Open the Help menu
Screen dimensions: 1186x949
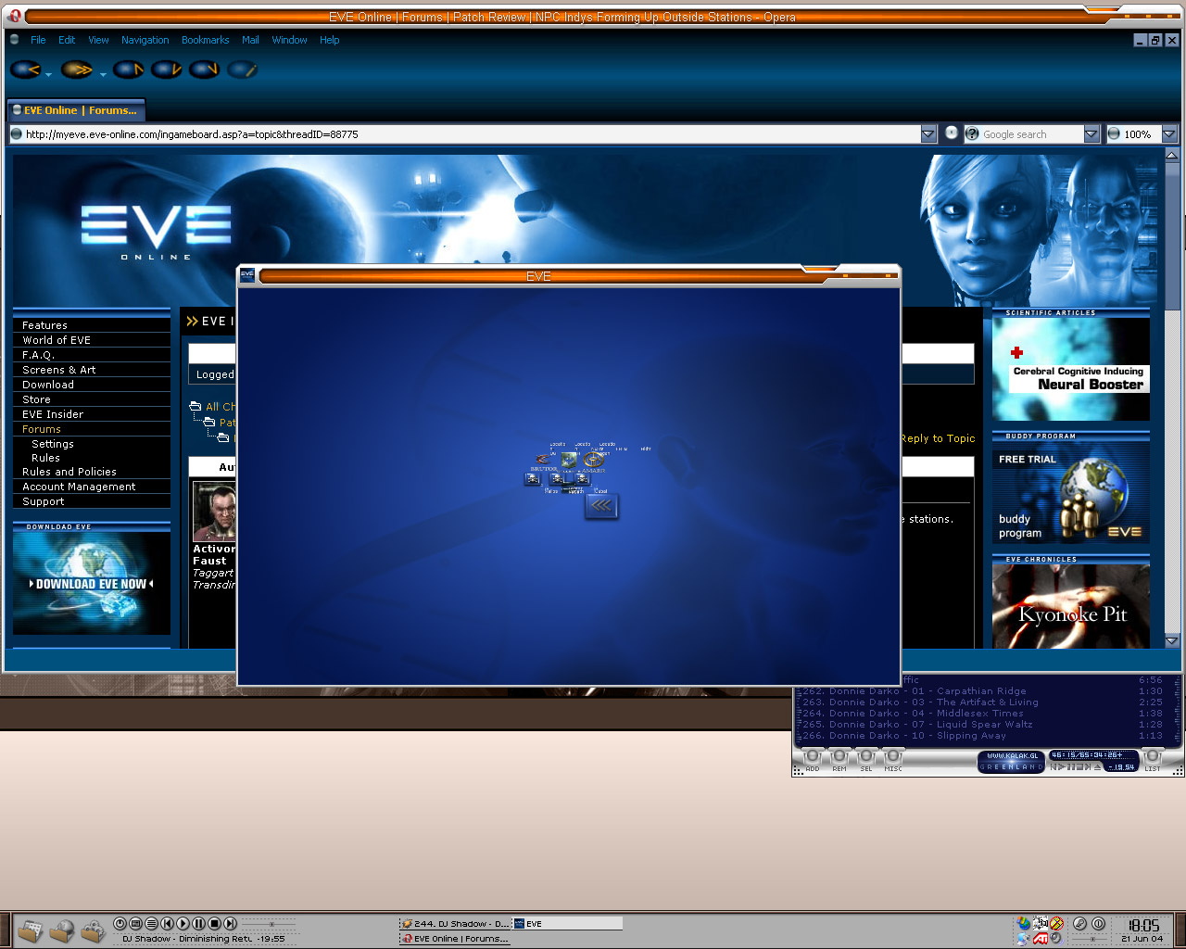click(330, 40)
